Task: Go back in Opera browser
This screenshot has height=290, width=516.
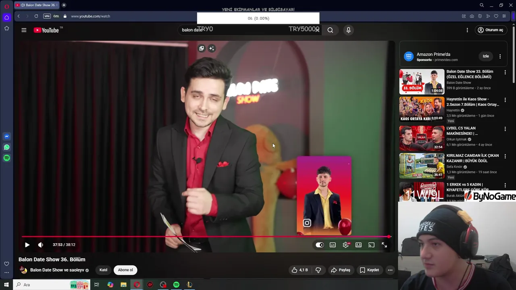Action: click(x=19, y=16)
